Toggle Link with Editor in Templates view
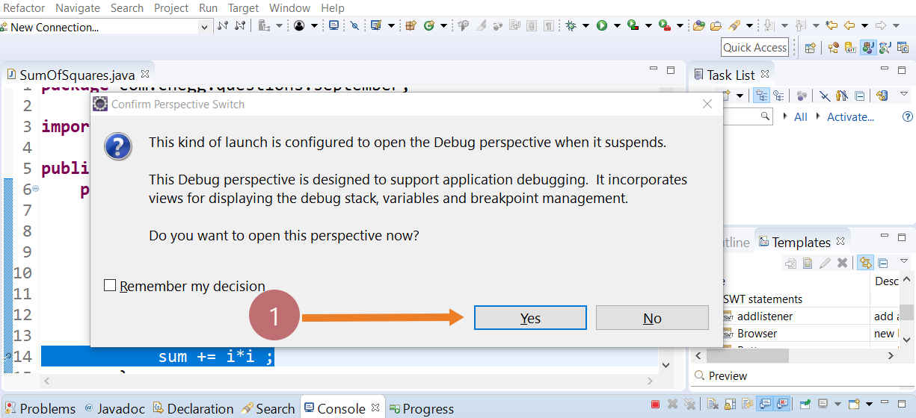This screenshot has height=418, width=916. [x=865, y=263]
